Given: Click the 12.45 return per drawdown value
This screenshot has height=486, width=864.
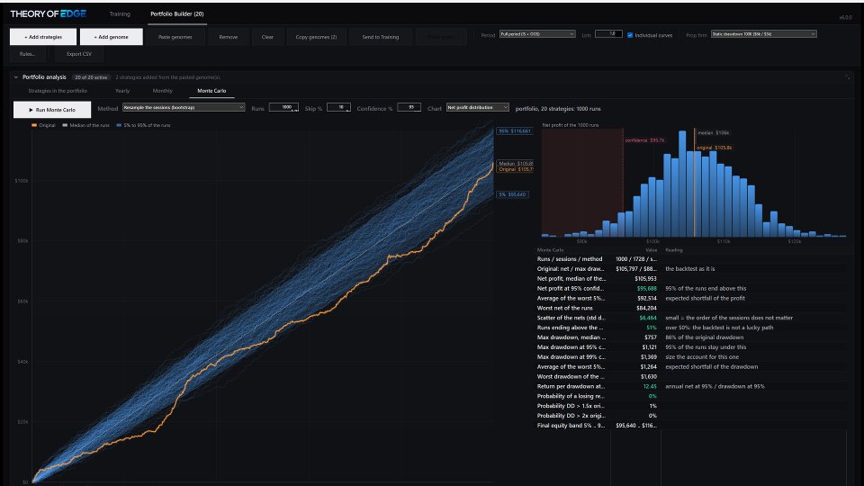Looking at the screenshot, I should point(650,387).
